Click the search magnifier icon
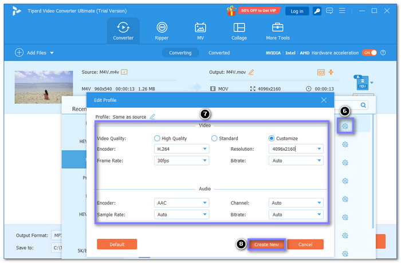This screenshot has height=263, width=401. [363, 105]
